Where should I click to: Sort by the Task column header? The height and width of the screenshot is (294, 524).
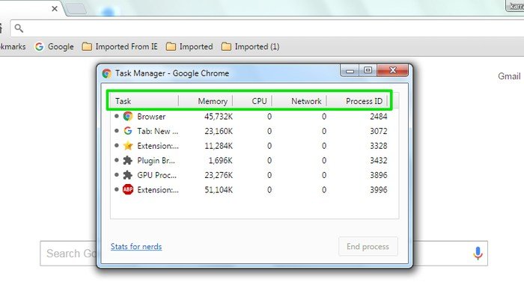[144, 101]
